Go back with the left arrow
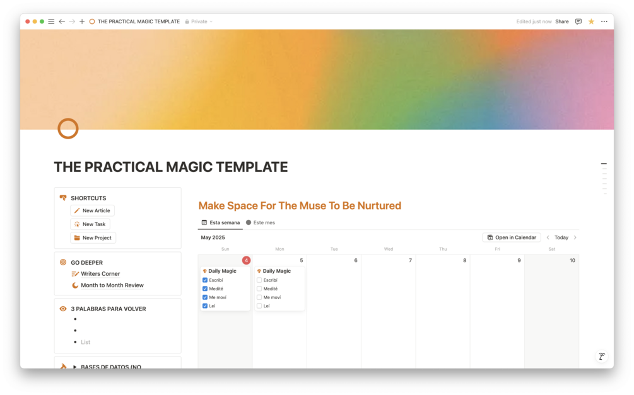 pos(62,21)
